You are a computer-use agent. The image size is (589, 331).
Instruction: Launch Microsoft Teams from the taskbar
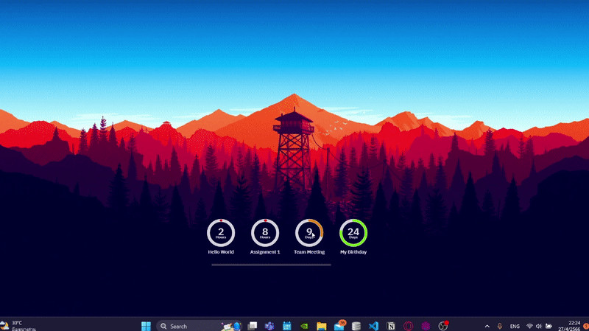tap(269, 326)
